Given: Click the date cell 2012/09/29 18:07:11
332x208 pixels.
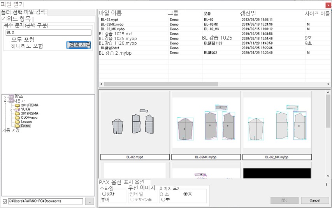Looking at the screenshot, I should point(257,20).
